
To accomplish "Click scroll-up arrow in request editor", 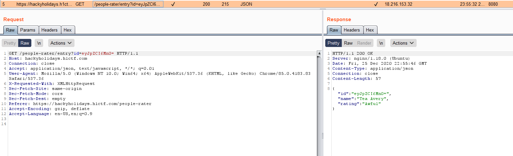I will pos(319,53).
